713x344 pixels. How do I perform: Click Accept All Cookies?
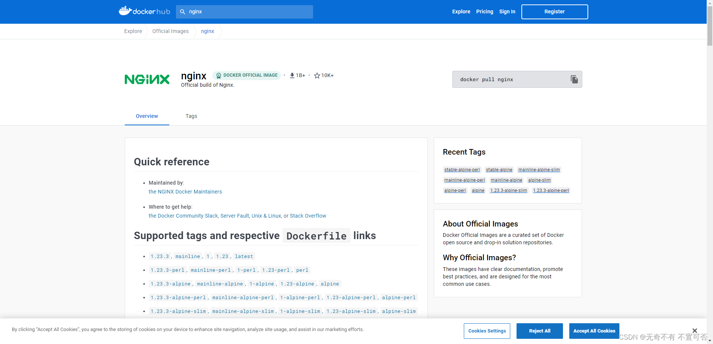594,331
